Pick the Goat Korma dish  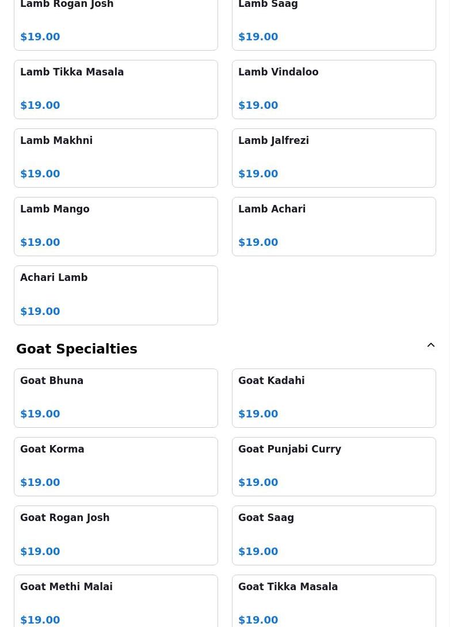[x=116, y=466]
